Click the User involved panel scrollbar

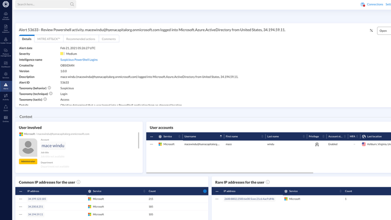(x=138, y=140)
